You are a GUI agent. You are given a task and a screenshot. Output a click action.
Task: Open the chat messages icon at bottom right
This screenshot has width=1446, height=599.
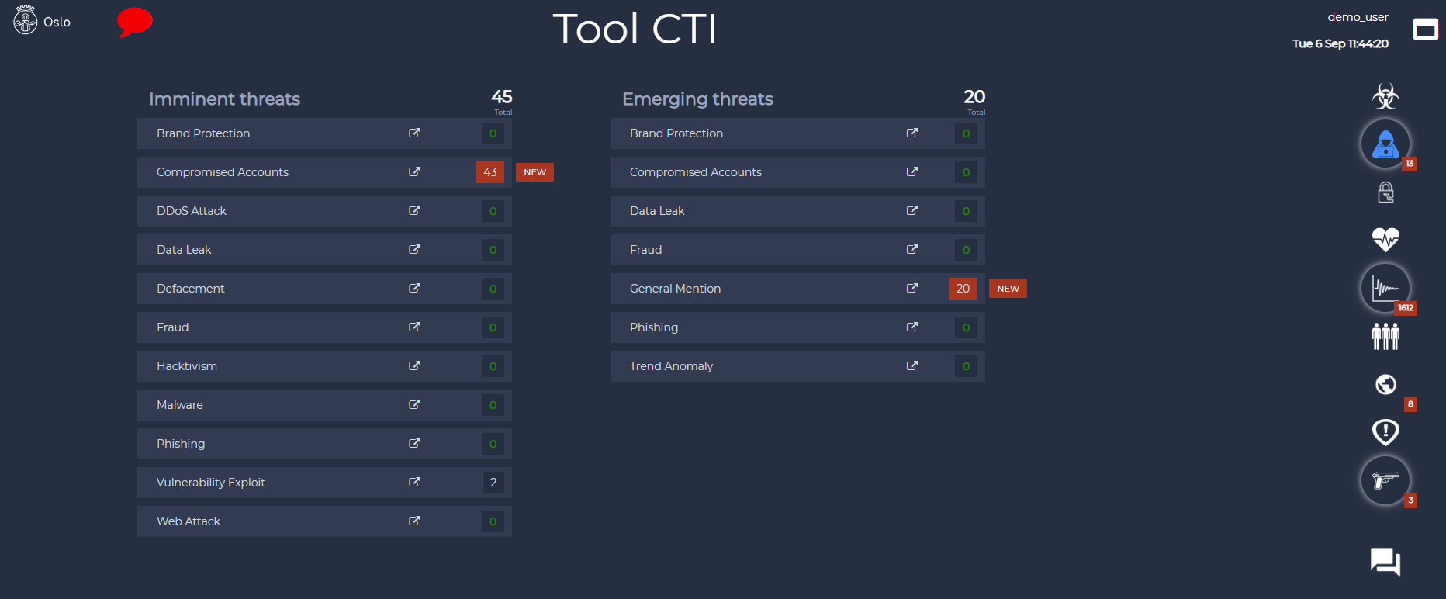coord(1385,562)
